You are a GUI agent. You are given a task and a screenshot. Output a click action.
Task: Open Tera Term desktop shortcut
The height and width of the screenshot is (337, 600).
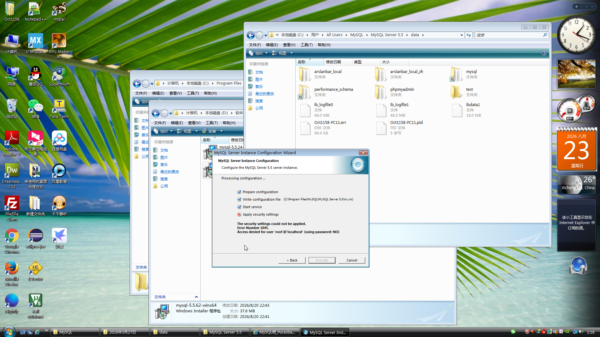[59, 109]
